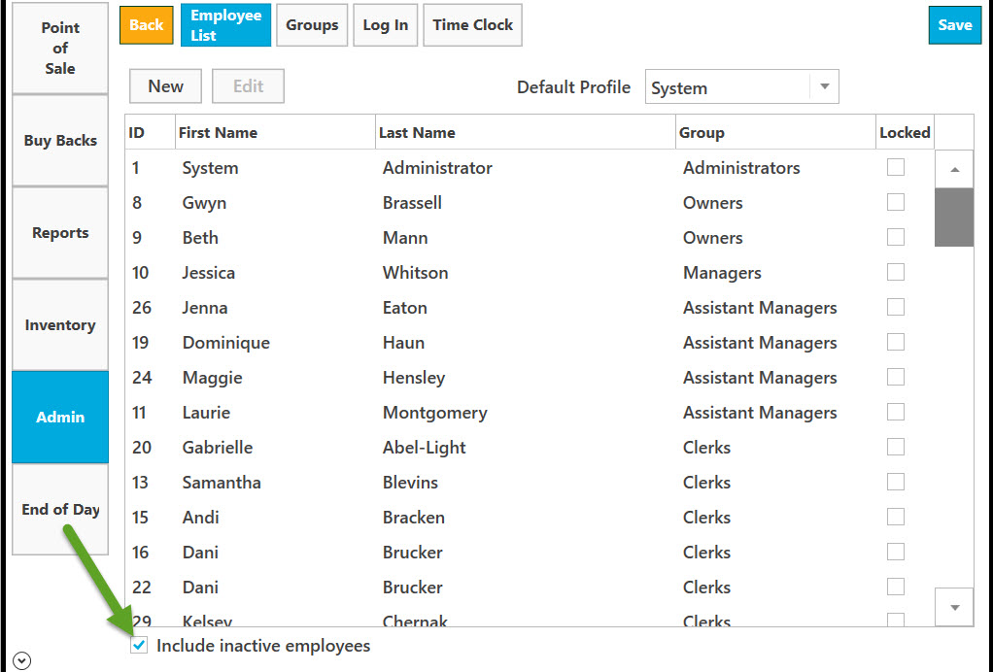Check the Locked box for System Administrator
Image resolution: width=993 pixels, height=672 pixels.
[x=896, y=167]
